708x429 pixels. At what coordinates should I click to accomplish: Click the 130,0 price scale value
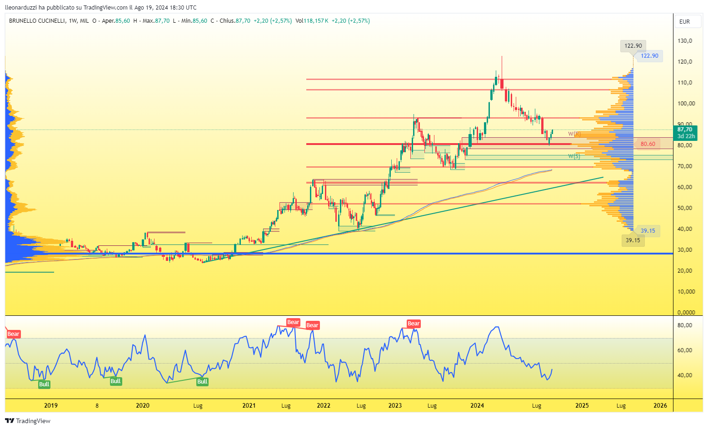click(x=685, y=41)
